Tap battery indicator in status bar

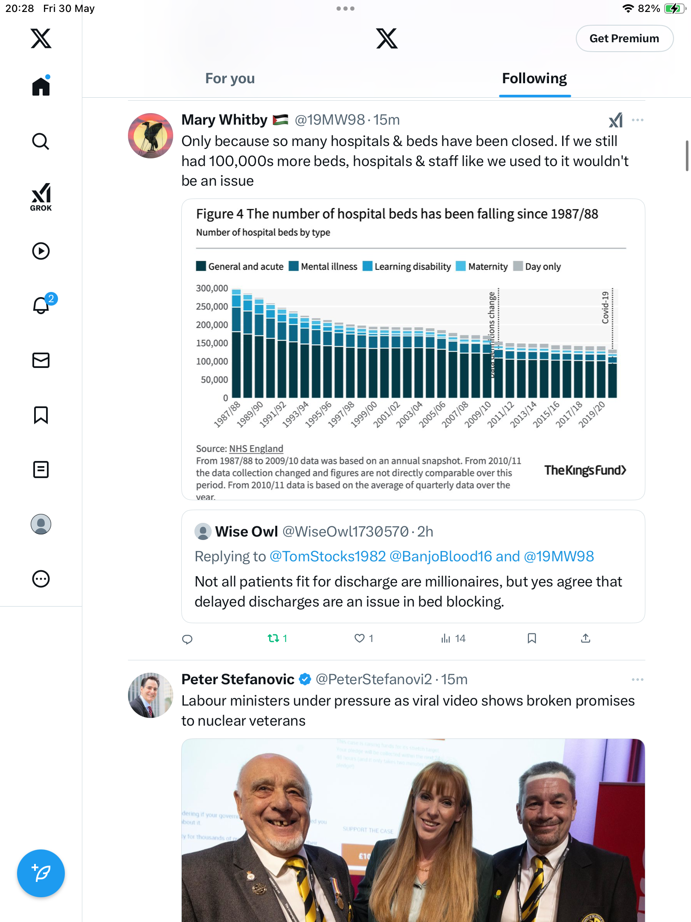674,9
